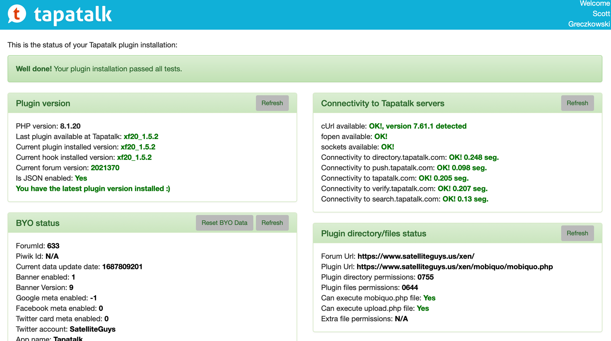
Task: Click the 'Banner Version: 9' line
Action: pos(45,288)
